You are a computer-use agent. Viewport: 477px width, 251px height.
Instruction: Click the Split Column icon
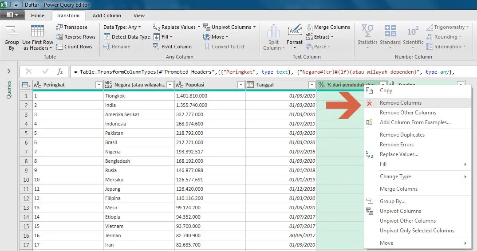pos(273,31)
